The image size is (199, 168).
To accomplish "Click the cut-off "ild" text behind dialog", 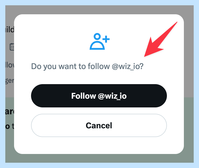I will point(10,30).
